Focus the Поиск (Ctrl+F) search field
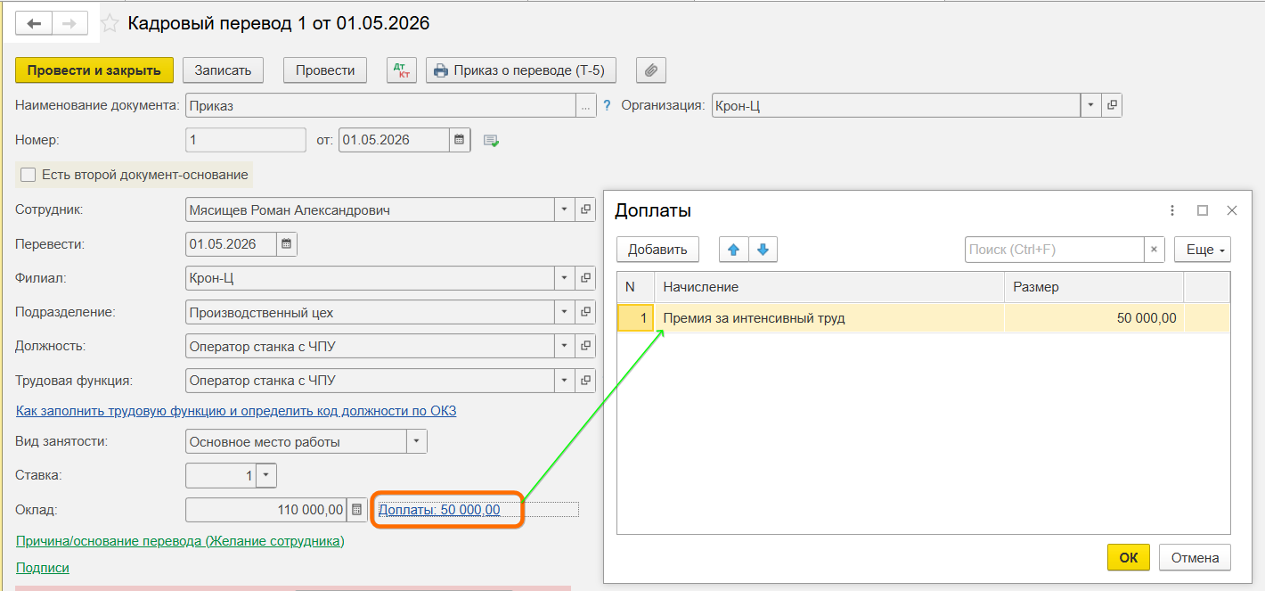 pos(1054,250)
